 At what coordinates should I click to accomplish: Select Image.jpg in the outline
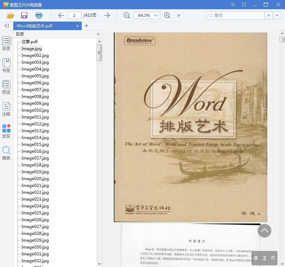(32, 49)
